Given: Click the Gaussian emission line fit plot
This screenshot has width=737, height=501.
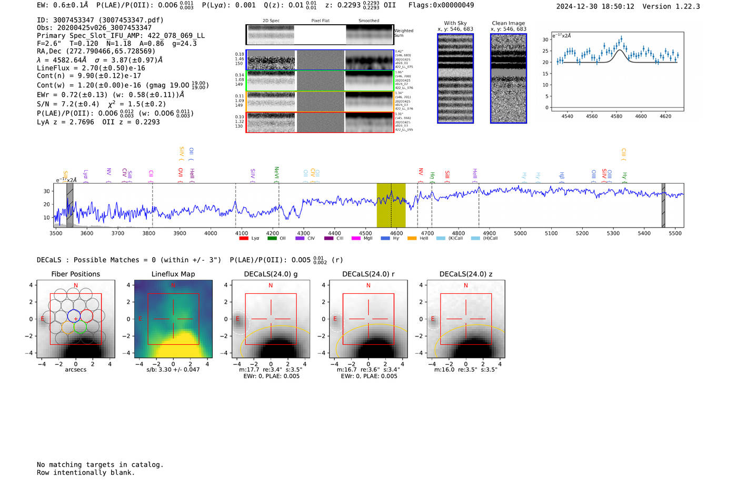Looking at the screenshot, I should pos(617,71).
